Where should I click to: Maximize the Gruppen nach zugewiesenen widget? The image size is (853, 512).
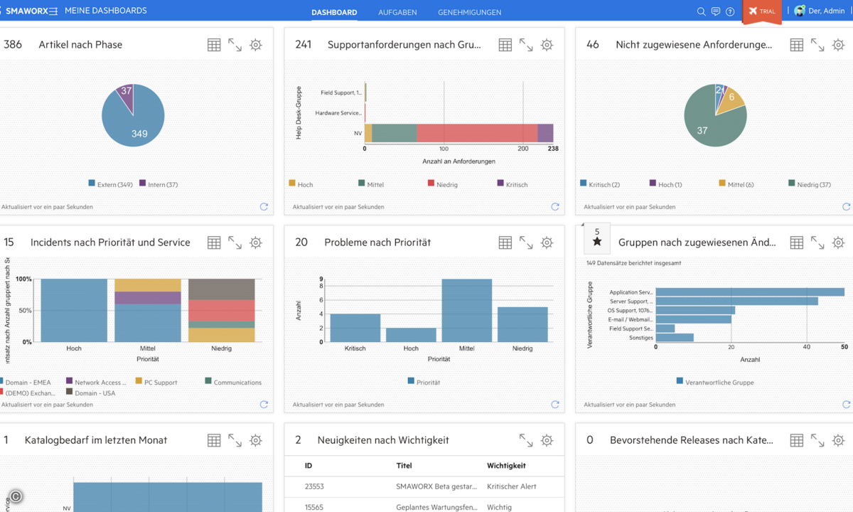(x=817, y=242)
